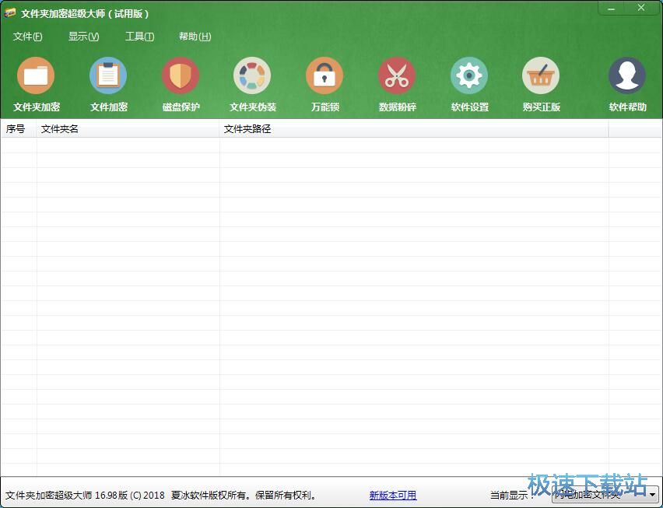The width and height of the screenshot is (663, 508).
Task: Open the 万能锁 universal lock
Action: pos(324,84)
